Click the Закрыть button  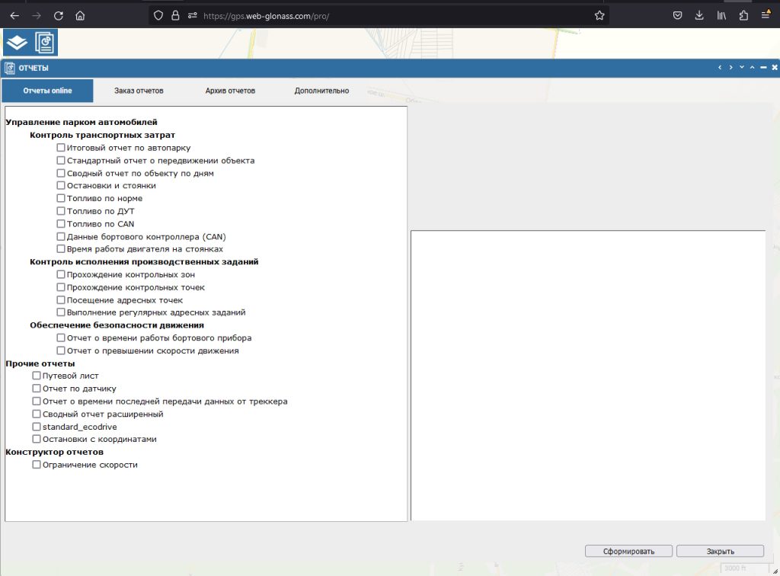click(721, 551)
